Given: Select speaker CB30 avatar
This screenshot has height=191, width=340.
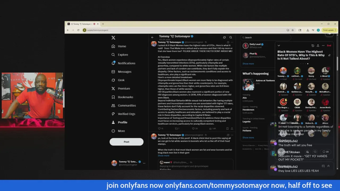Looking at the screenshot, I should 297,102.
